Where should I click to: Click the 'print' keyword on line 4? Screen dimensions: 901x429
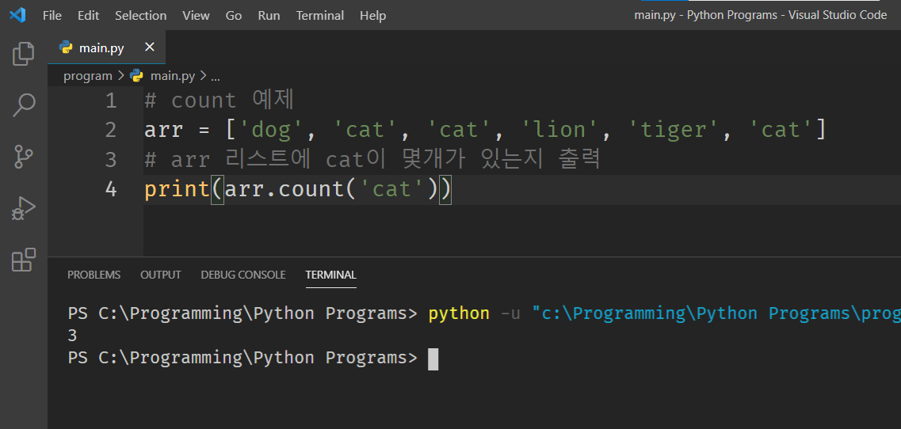coord(177,189)
